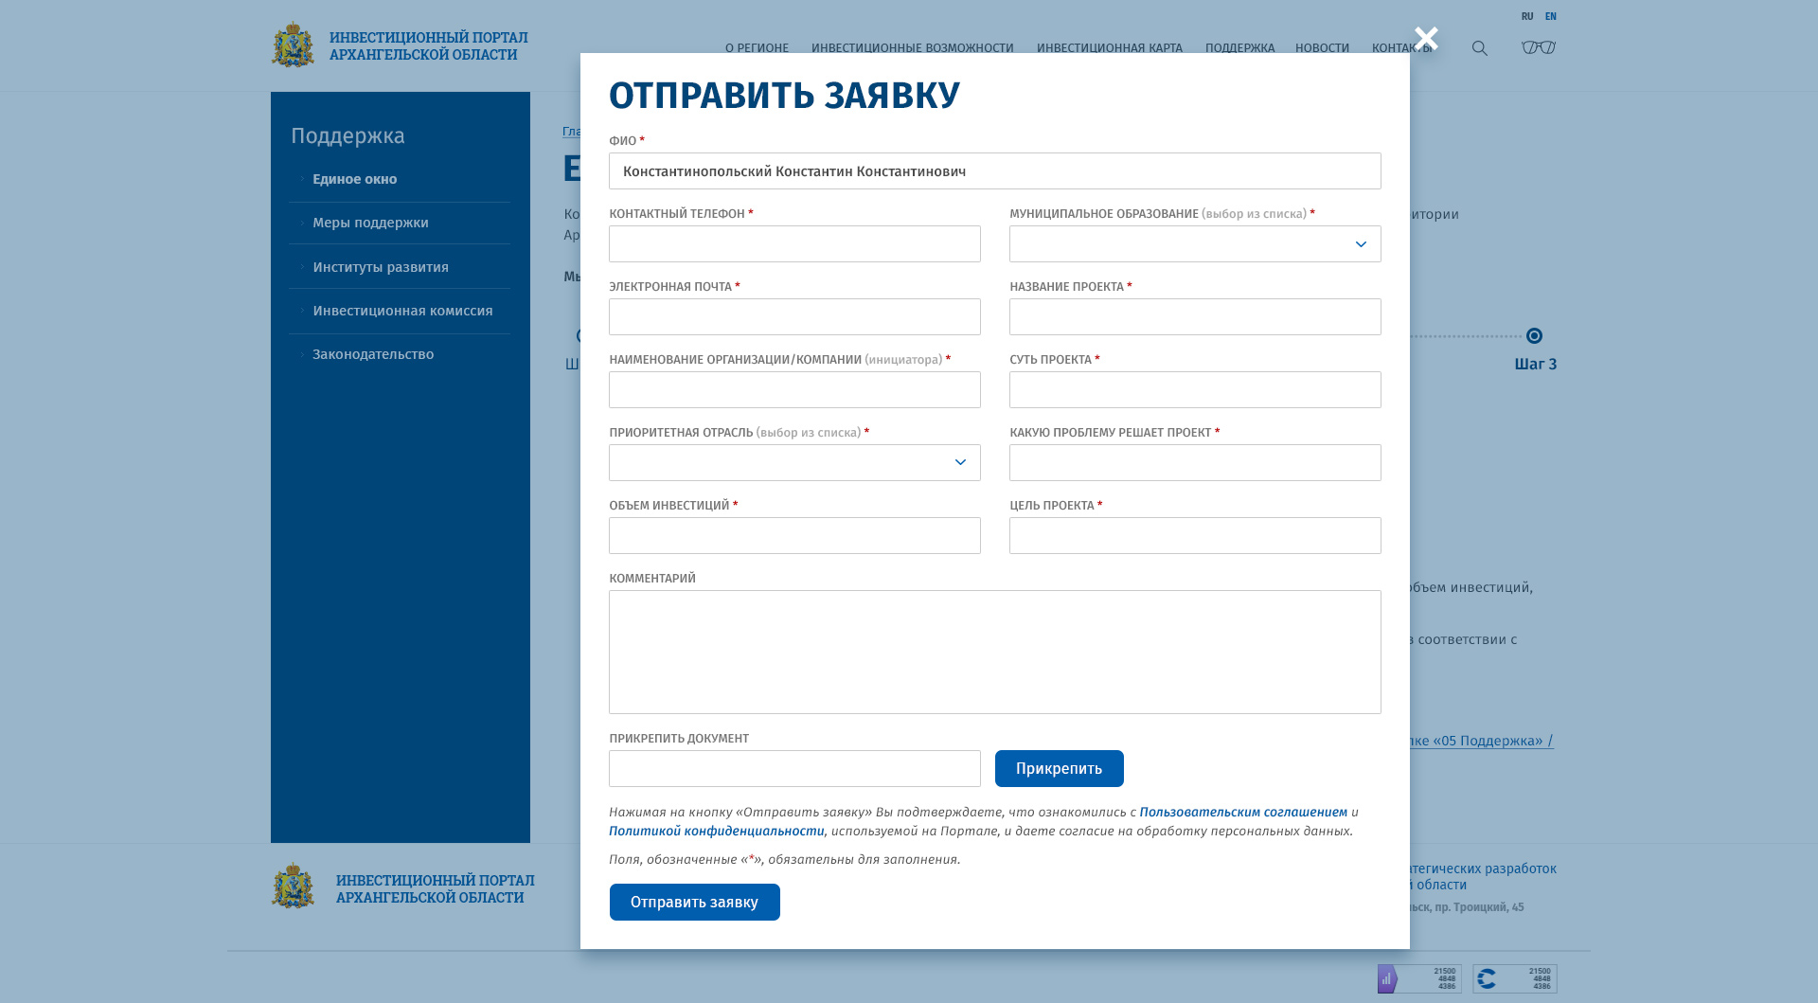Click the purple statistics counter badge

click(1418, 978)
